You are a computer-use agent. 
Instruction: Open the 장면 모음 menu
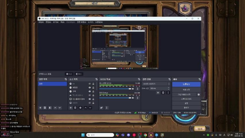pos(81,22)
